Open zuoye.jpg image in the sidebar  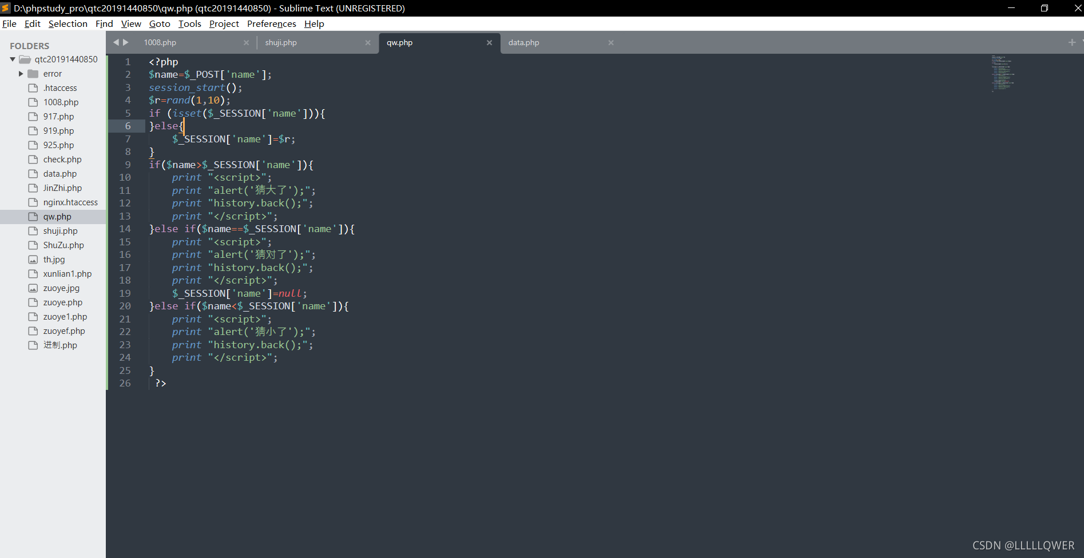(x=61, y=288)
